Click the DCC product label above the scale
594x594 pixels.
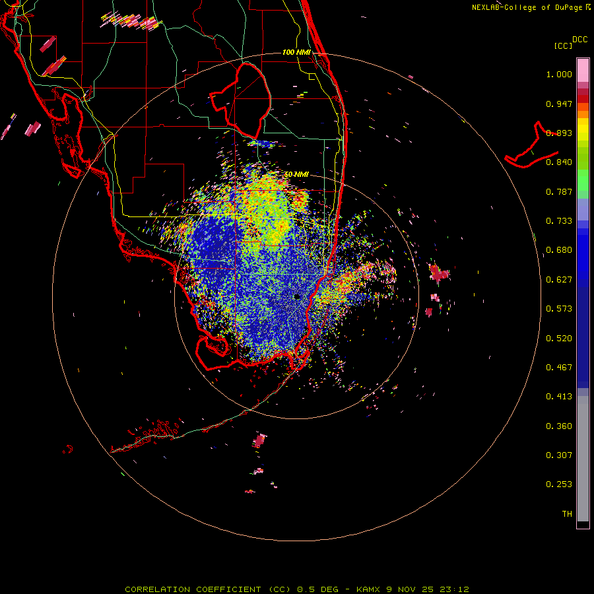click(580, 40)
